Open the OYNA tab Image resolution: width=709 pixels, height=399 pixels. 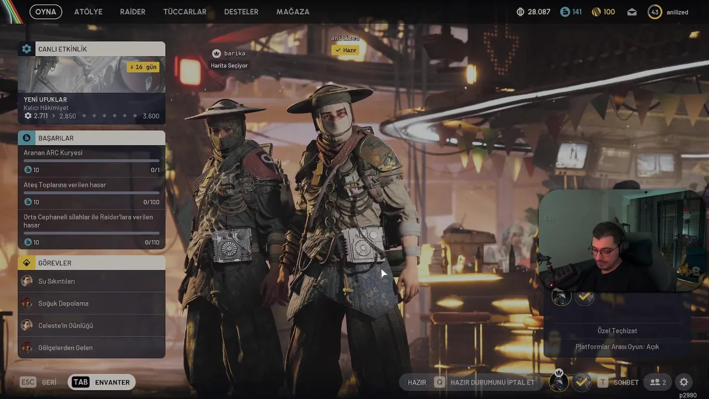coord(45,12)
